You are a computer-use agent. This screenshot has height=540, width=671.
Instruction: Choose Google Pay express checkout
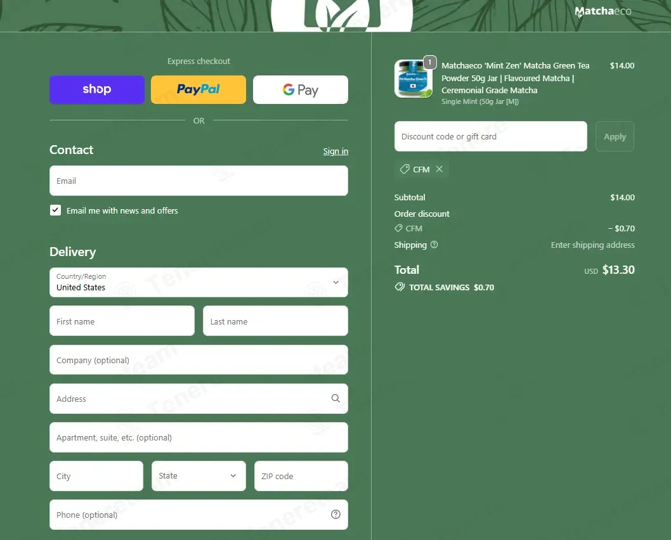pos(301,89)
